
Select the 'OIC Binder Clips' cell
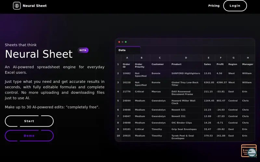(x=186, y=123)
